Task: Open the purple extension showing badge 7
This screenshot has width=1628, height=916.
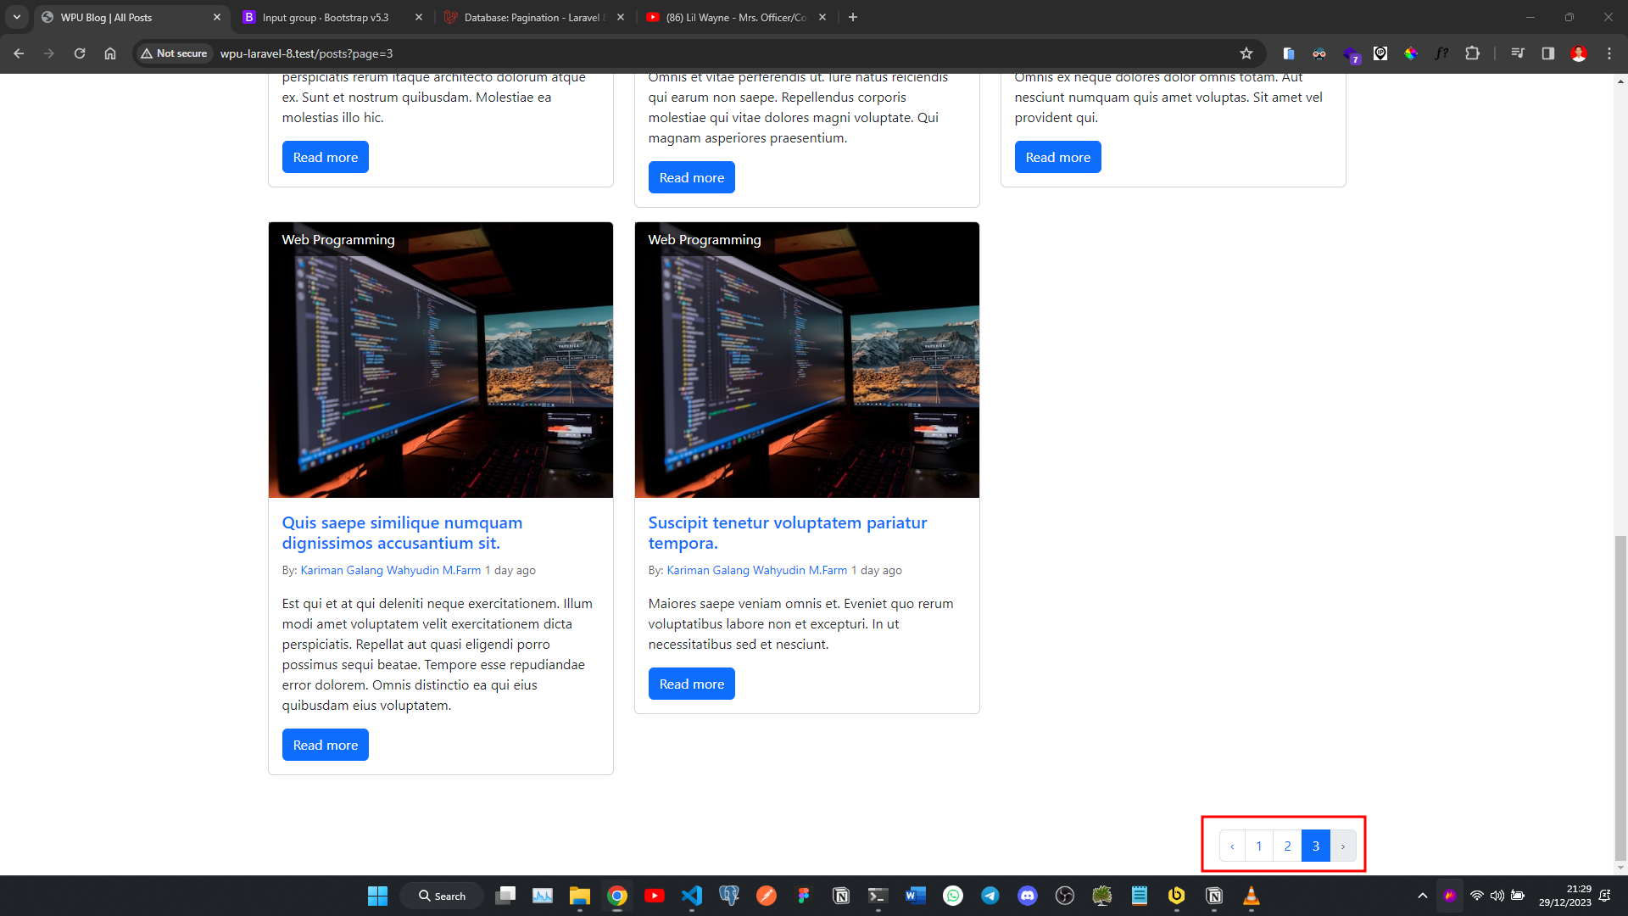Action: pos(1351,53)
